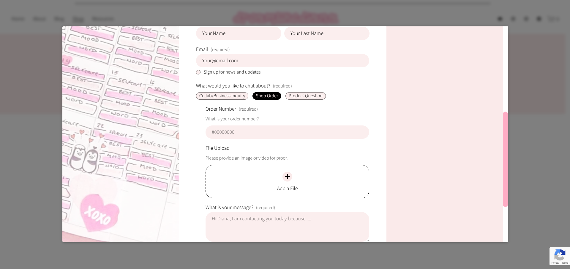Click the fourth social icon in the header

(x=539, y=19)
